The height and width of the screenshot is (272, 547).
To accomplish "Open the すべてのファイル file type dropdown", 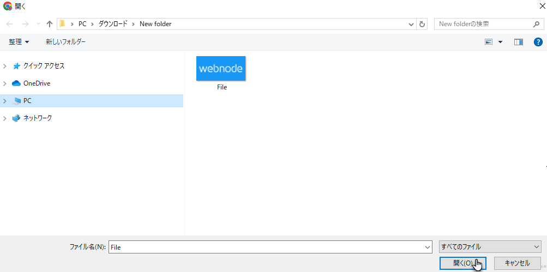I will pyautogui.click(x=490, y=247).
